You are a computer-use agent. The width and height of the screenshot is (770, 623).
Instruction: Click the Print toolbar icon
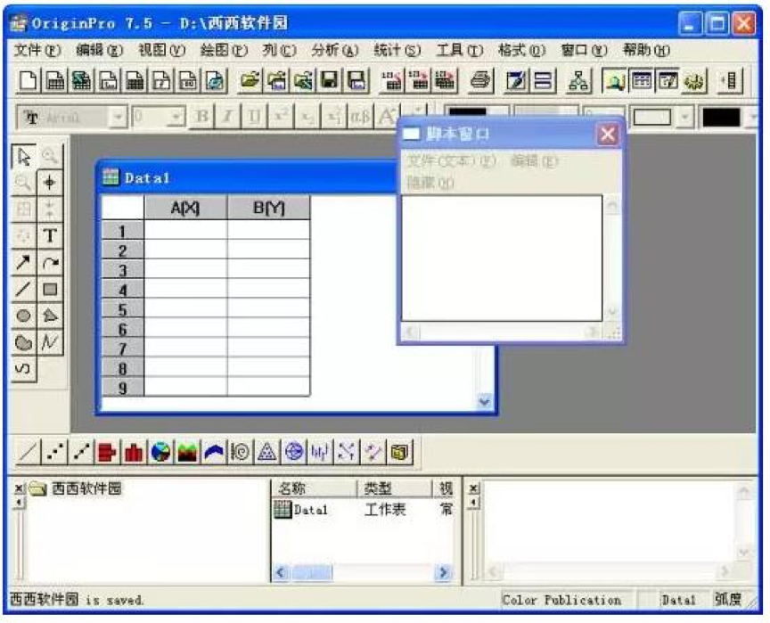click(480, 82)
